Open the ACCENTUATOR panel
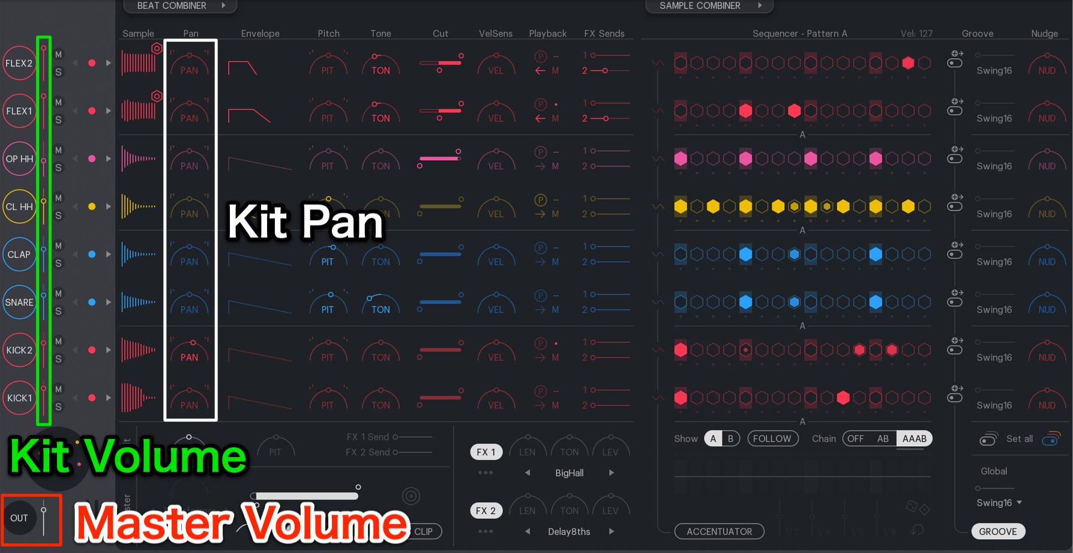The width and height of the screenshot is (1073, 553). [x=719, y=531]
